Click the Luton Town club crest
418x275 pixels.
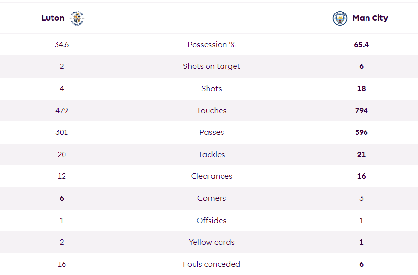[77, 18]
